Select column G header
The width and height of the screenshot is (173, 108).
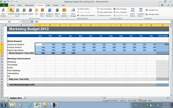(x=80, y=25)
